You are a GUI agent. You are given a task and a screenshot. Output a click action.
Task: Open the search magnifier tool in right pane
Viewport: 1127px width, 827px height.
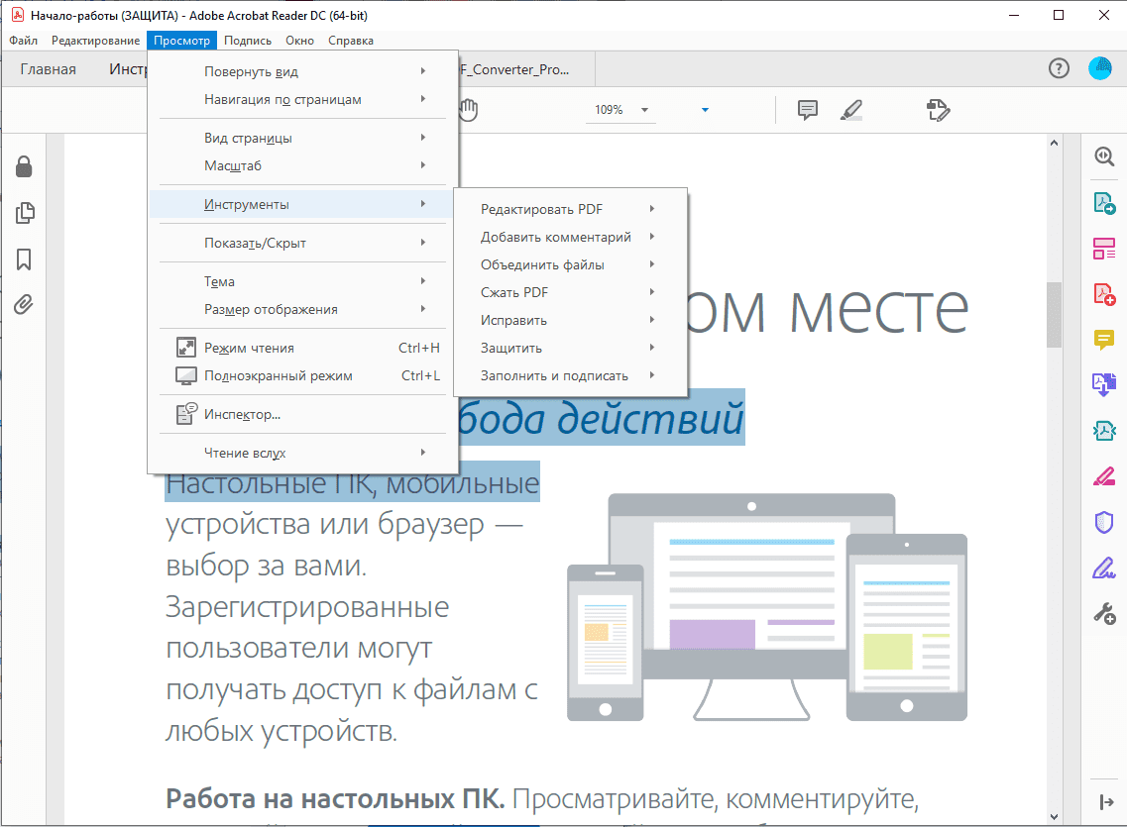tap(1105, 156)
